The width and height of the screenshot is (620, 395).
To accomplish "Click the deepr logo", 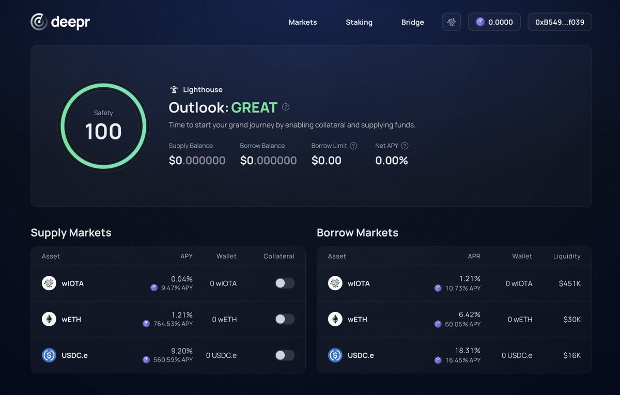I will pos(60,22).
